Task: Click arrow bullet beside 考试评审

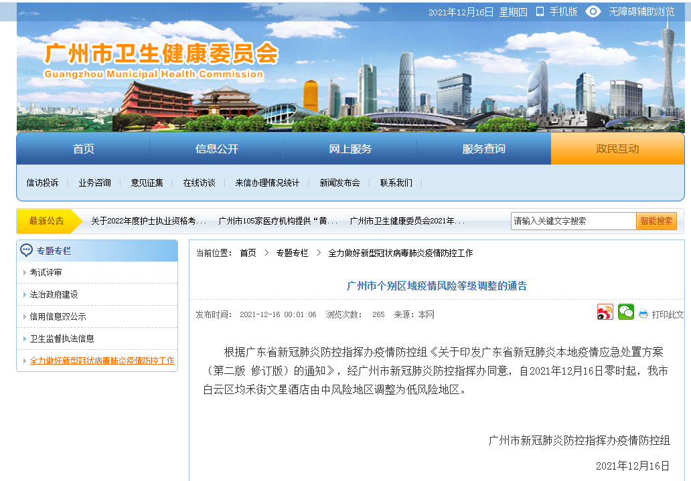Action: [25, 273]
